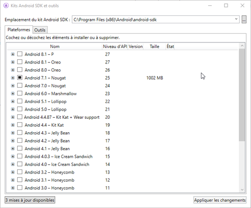Expand the Android 6.0 – Marshmallow node
The image size is (251, 208).
click(x=13, y=94)
